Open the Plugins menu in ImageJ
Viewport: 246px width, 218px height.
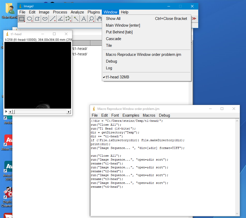(x=94, y=12)
